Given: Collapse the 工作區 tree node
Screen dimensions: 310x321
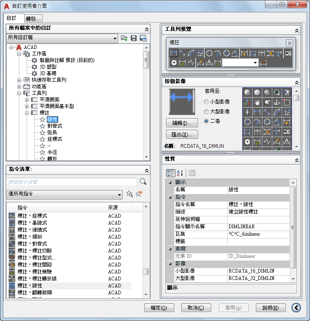Looking at the screenshot, I should (x=19, y=54).
